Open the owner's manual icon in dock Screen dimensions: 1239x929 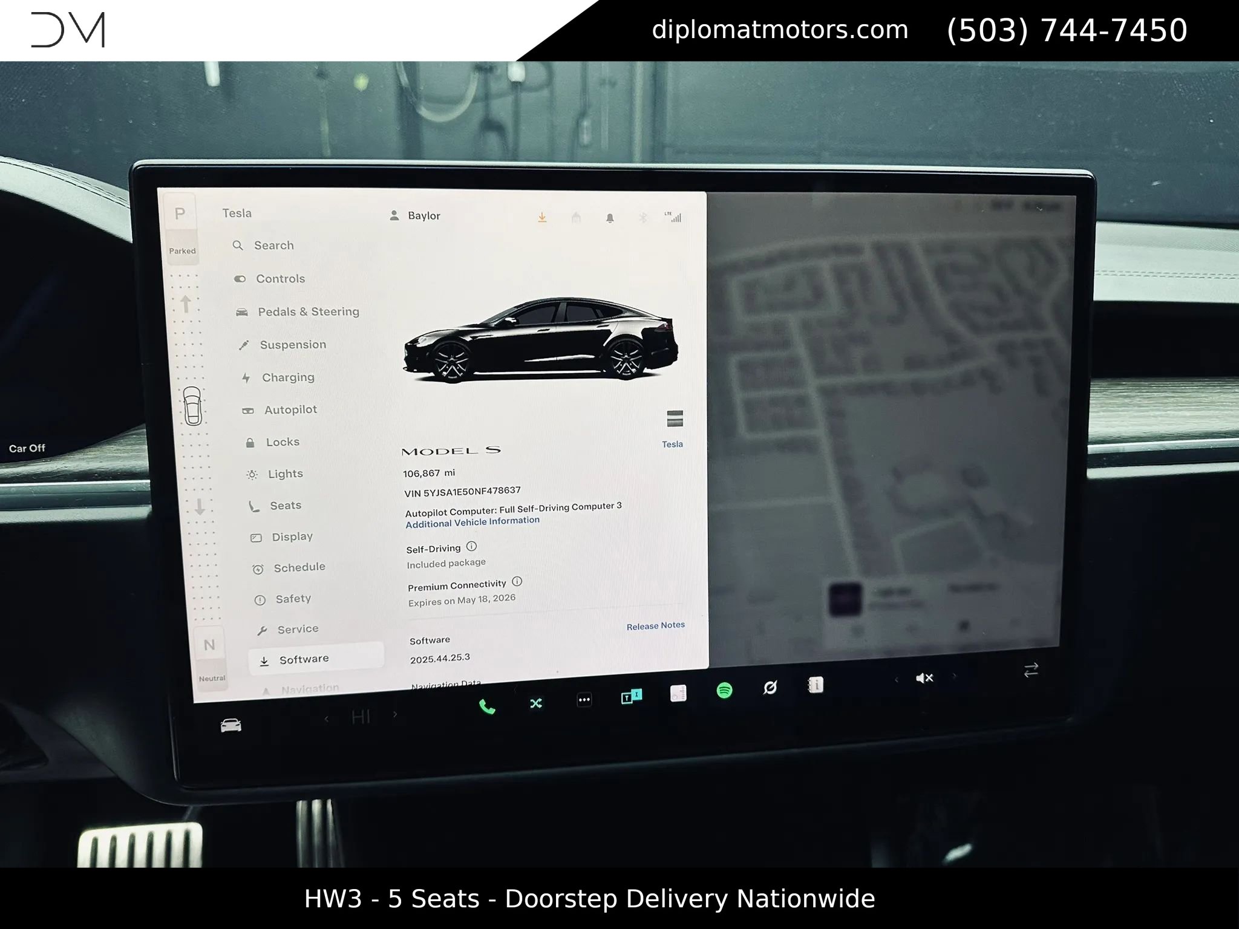pos(816,685)
